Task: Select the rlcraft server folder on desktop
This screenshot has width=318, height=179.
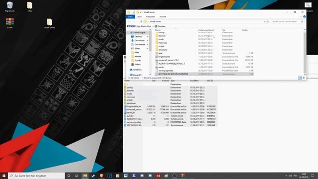Action: coord(50,23)
